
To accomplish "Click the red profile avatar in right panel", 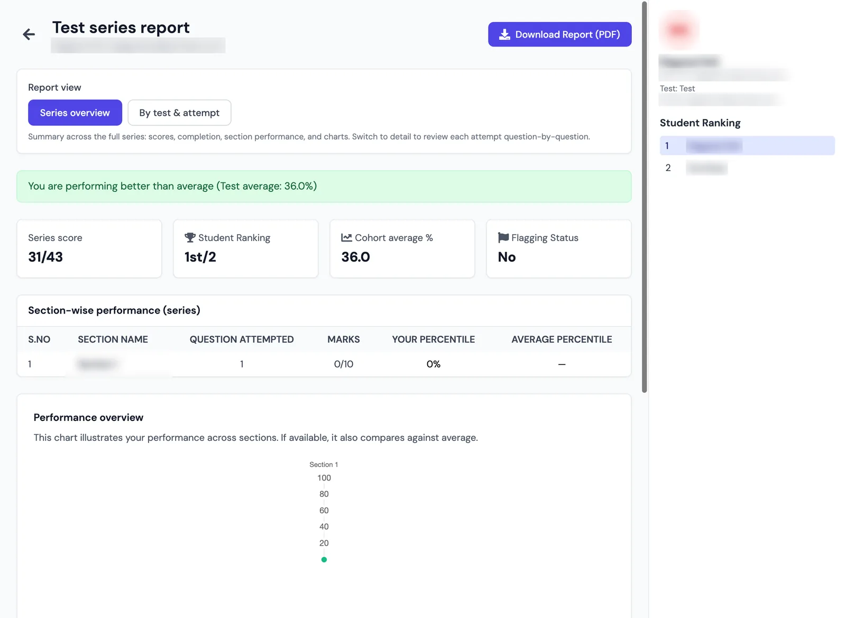I will pos(679,30).
